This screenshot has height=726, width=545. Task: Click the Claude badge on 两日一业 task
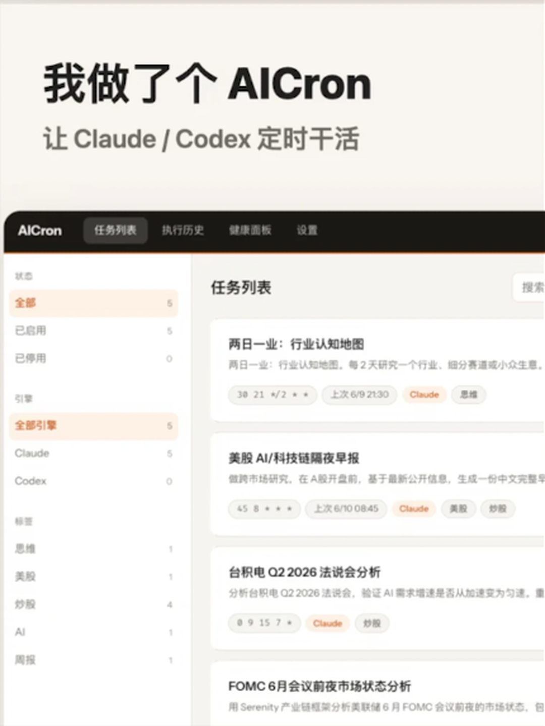pos(424,395)
